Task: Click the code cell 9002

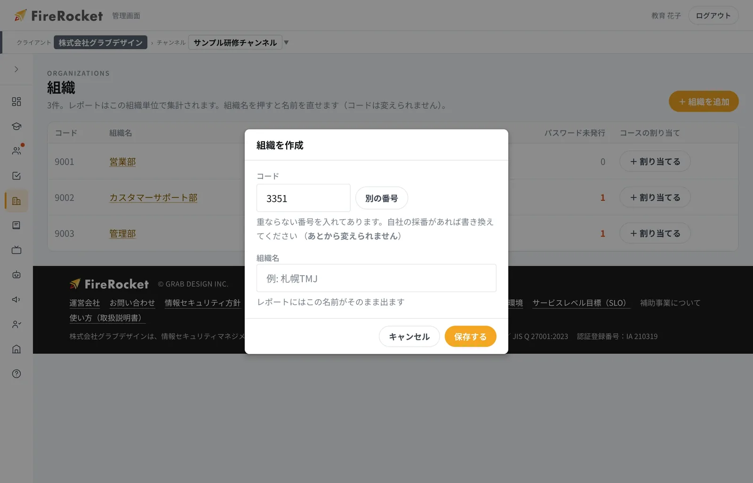Action: coord(64,197)
